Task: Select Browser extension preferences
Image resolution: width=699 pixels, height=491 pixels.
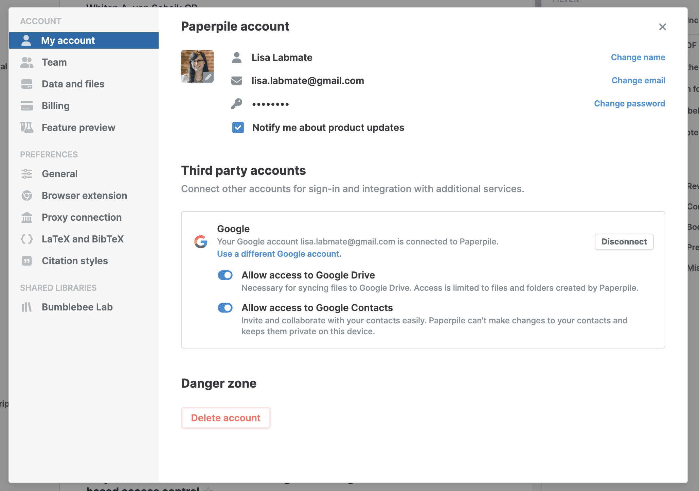Action: click(84, 196)
